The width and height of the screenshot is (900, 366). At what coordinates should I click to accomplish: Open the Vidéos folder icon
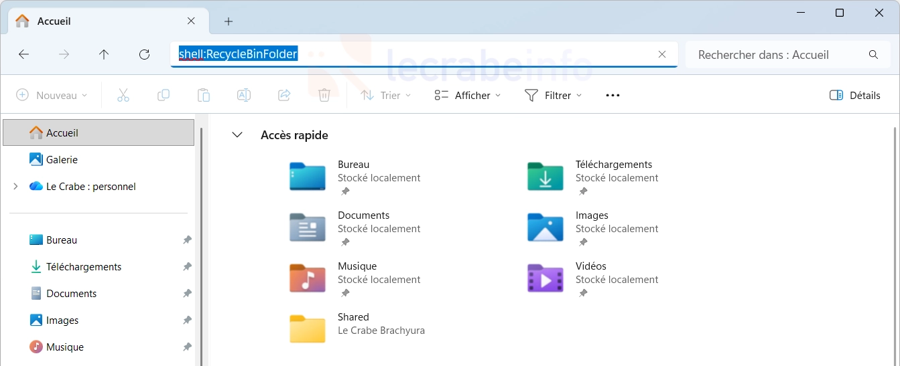(x=545, y=278)
